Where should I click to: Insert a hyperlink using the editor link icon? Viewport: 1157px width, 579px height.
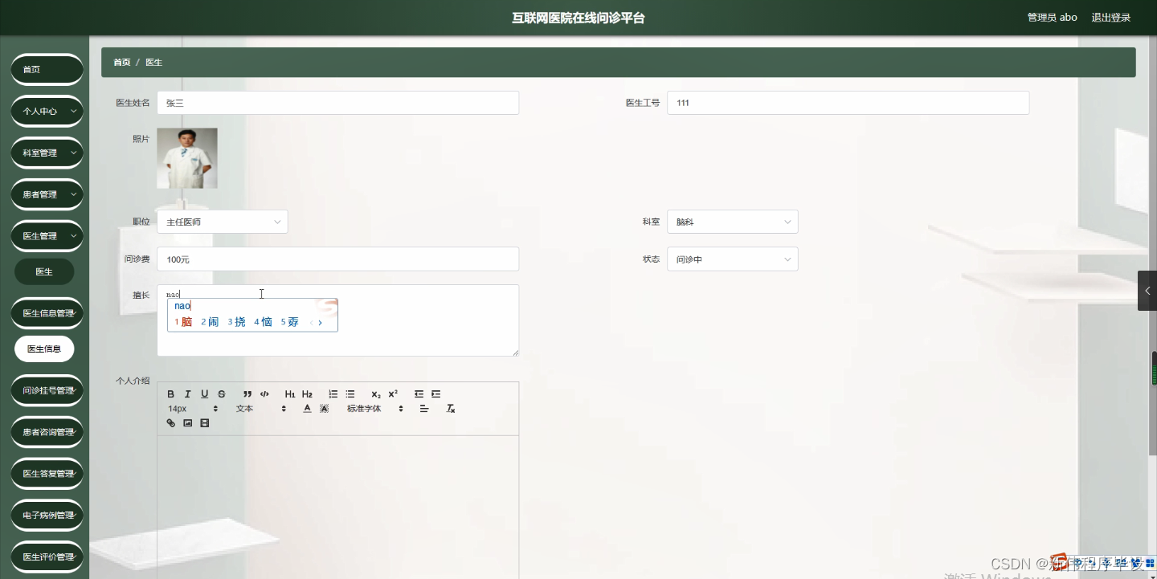point(170,422)
